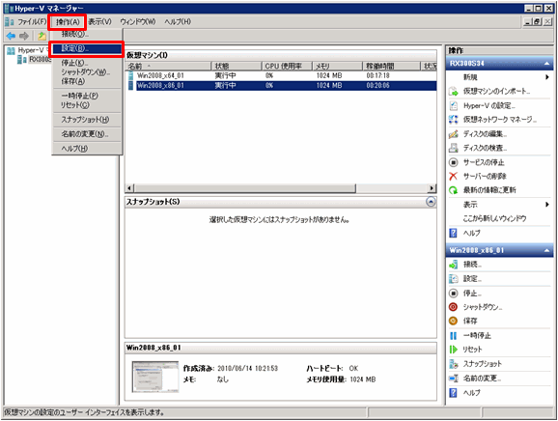Click the 名前の変更 rename icon in actions
Viewport: 558px width, 421px height.
(453, 379)
